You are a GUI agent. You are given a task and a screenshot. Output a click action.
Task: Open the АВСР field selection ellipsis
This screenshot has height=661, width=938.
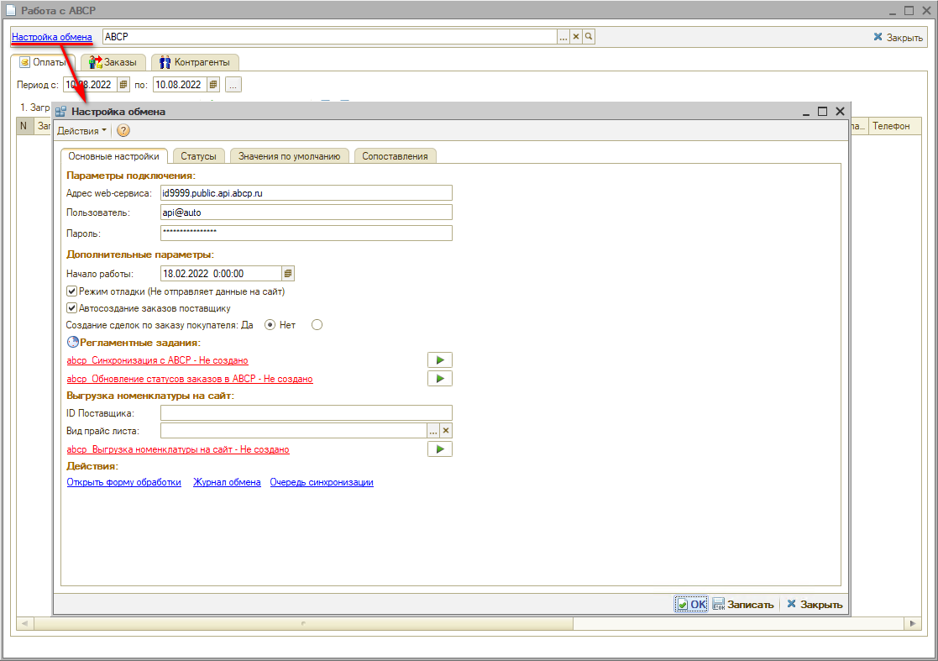[x=563, y=36]
